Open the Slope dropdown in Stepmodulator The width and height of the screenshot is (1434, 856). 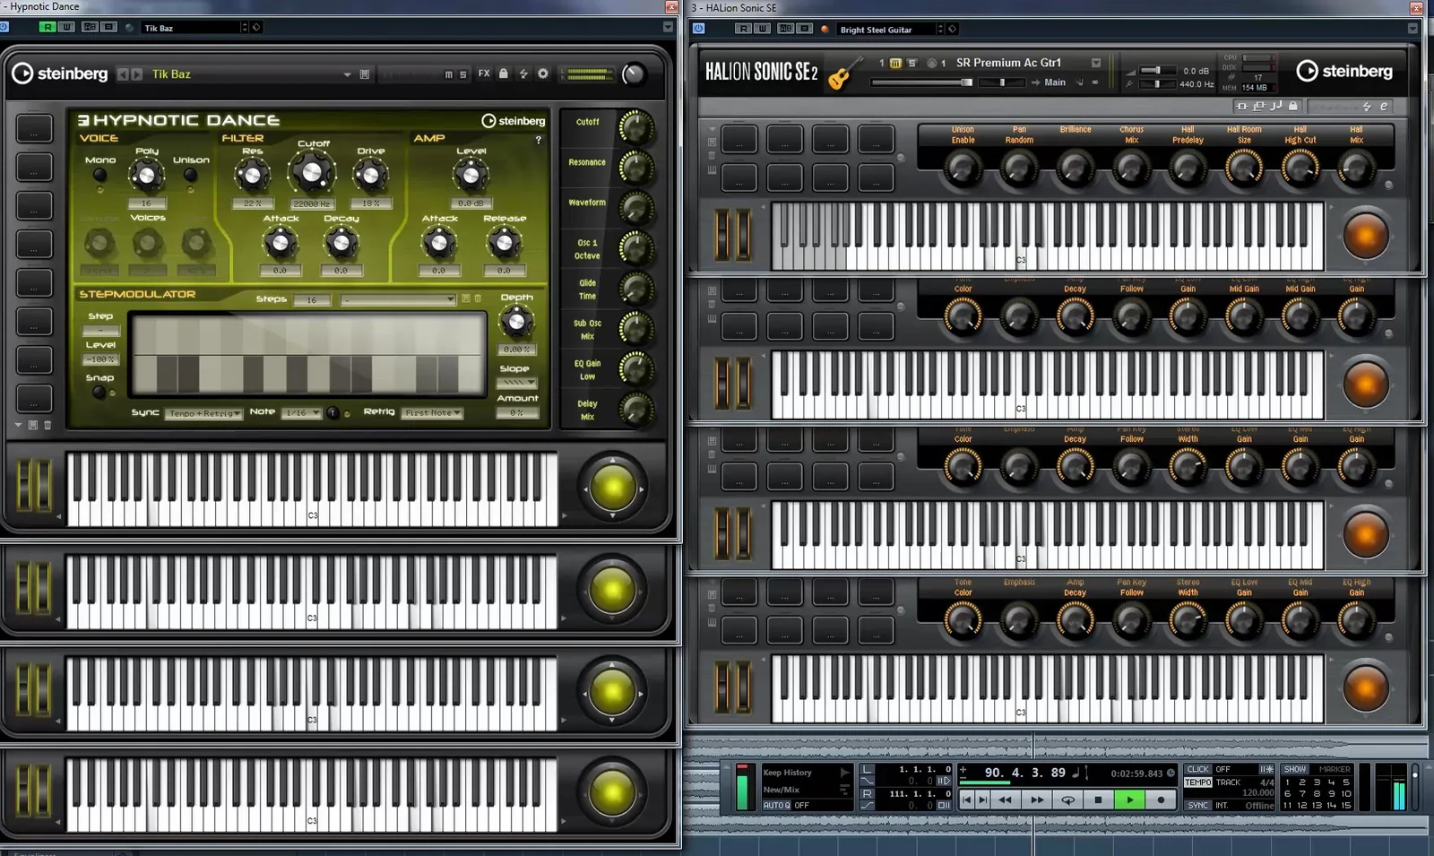coord(517,383)
